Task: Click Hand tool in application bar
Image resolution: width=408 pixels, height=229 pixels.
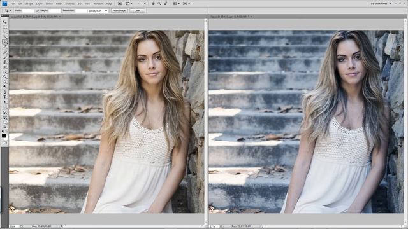Action: [x=153, y=4]
